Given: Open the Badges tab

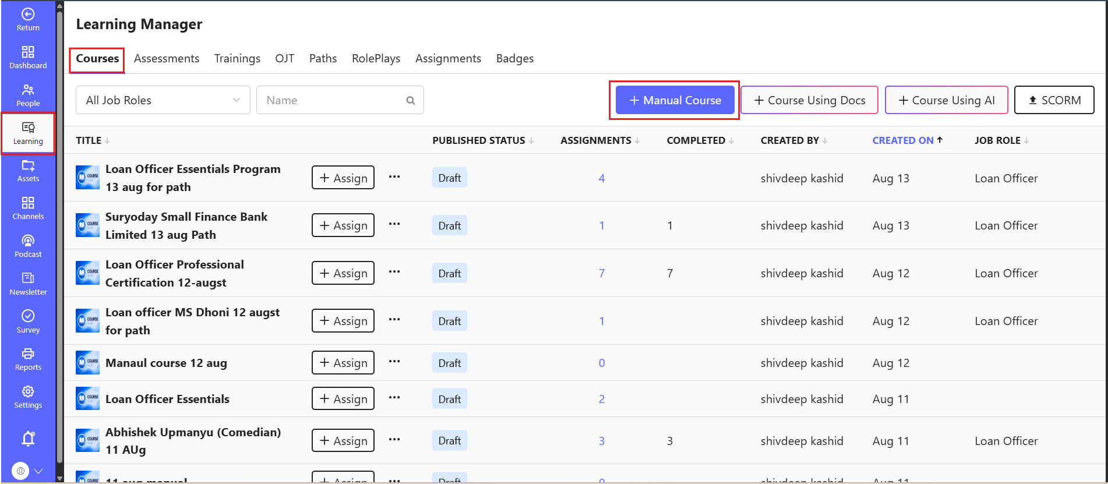Looking at the screenshot, I should 515,58.
